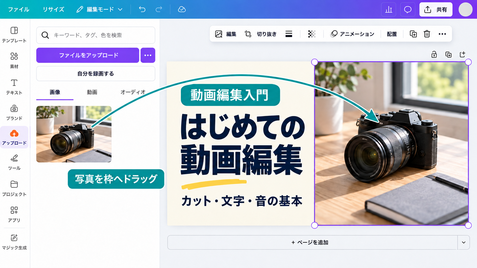The height and width of the screenshot is (268, 477).
Task: Open the line weight style icon
Action: coord(289,34)
